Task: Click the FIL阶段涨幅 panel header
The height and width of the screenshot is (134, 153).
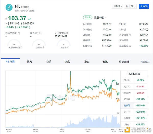Action: (x=134, y=74)
